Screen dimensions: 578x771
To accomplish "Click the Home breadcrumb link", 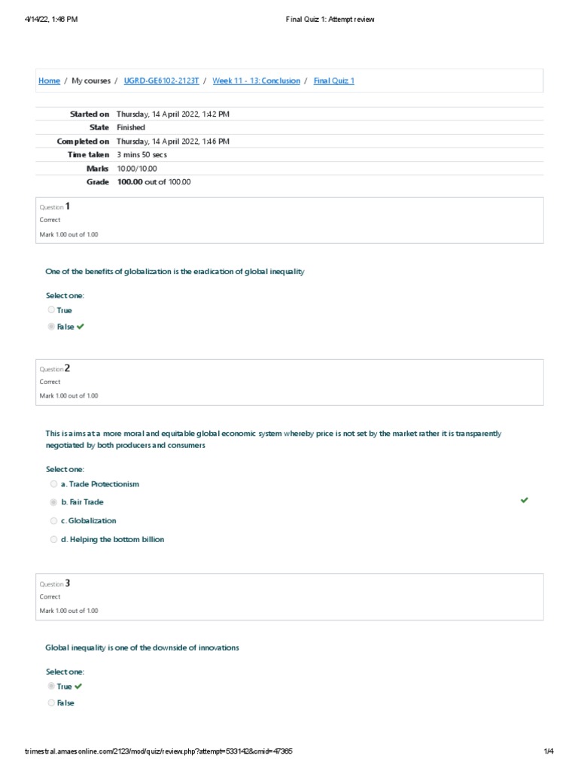I will [49, 81].
